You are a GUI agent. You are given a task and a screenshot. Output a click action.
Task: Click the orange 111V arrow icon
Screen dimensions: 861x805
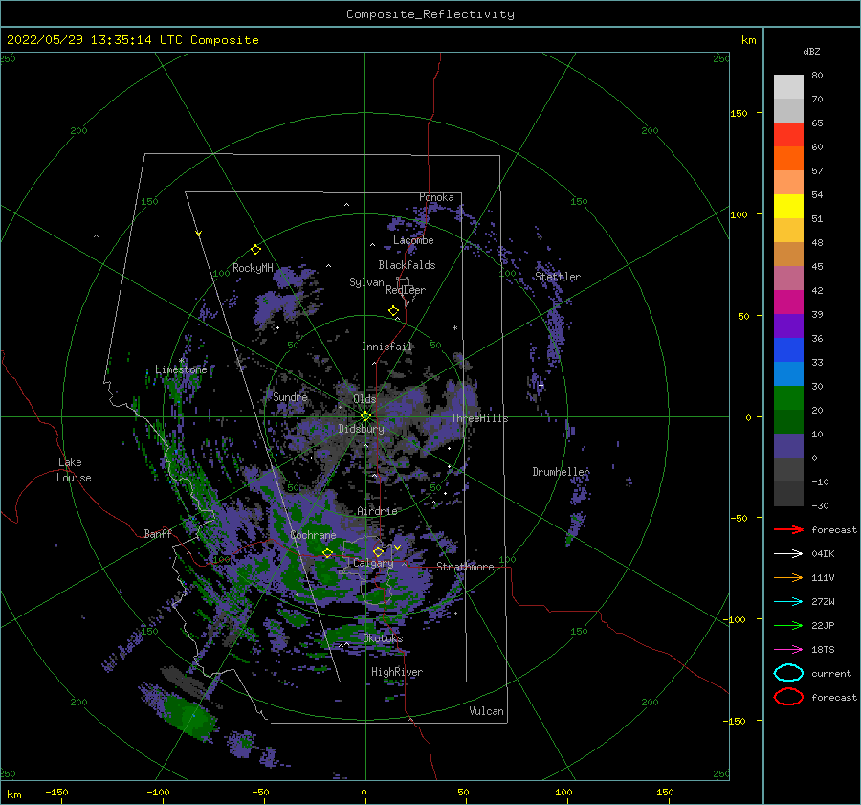[x=788, y=577]
